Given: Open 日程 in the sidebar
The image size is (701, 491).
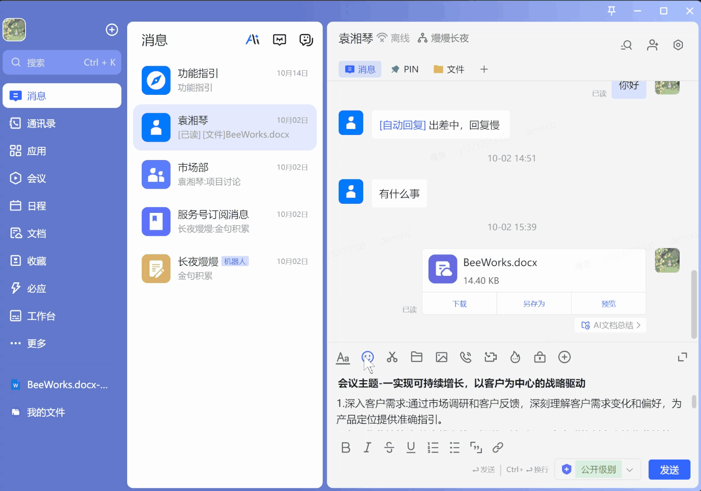Looking at the screenshot, I should (x=62, y=206).
